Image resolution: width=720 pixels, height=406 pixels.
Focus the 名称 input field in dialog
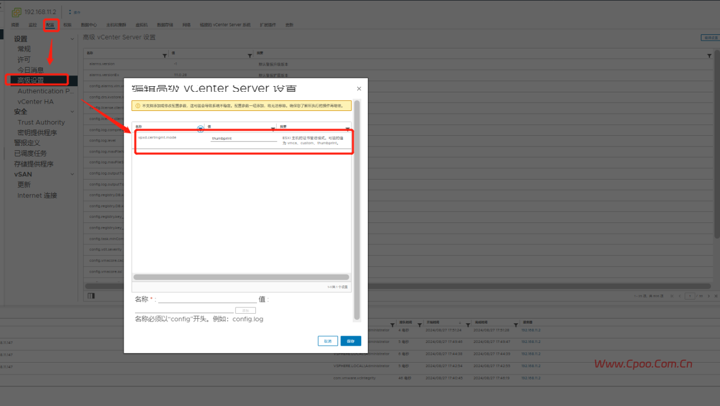207,299
